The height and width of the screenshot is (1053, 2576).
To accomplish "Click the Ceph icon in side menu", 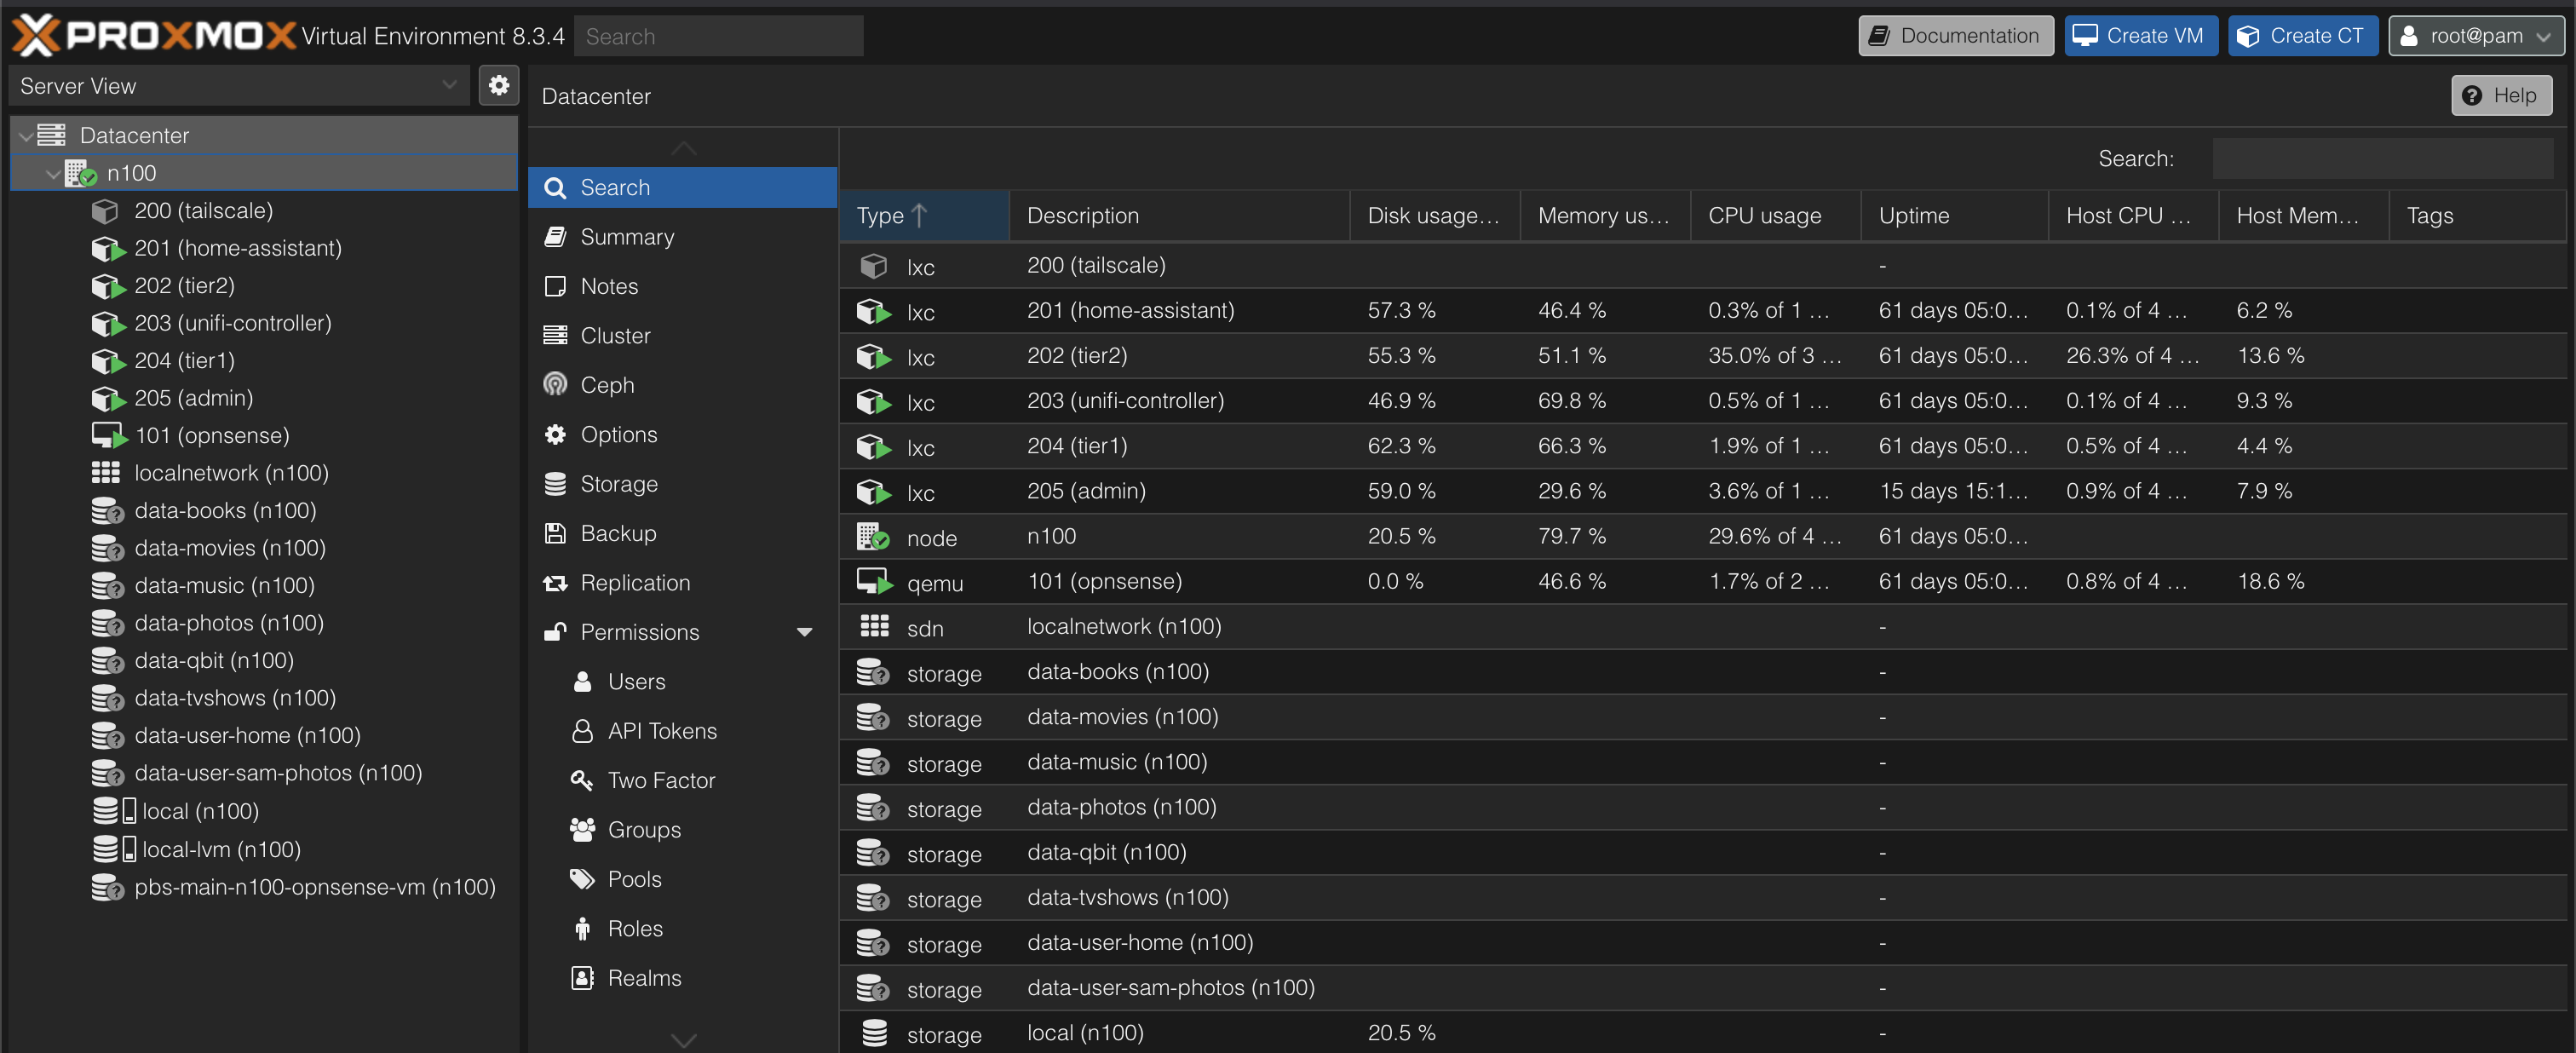I will tap(555, 385).
